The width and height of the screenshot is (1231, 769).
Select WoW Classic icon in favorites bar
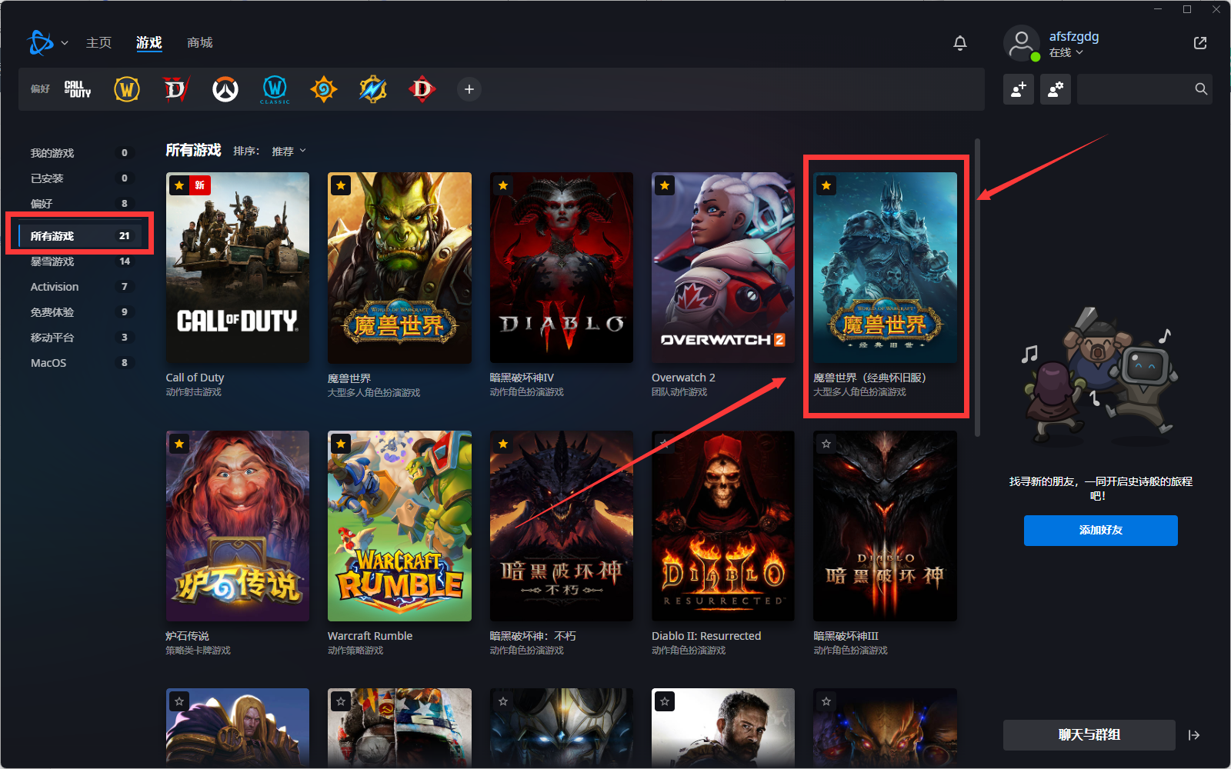(275, 89)
